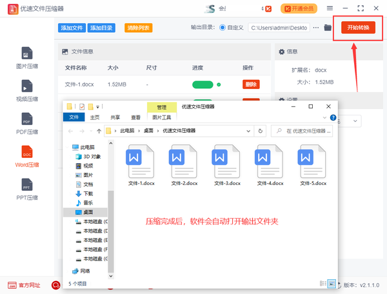Go up one folder level in Explorer

tap(97, 130)
